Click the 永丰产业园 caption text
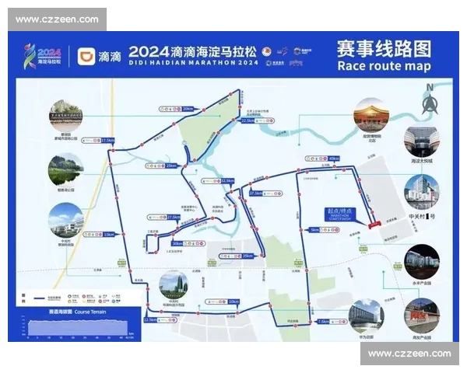Image resolution: width=467 pixels, height=373 pixels. pos(422,283)
